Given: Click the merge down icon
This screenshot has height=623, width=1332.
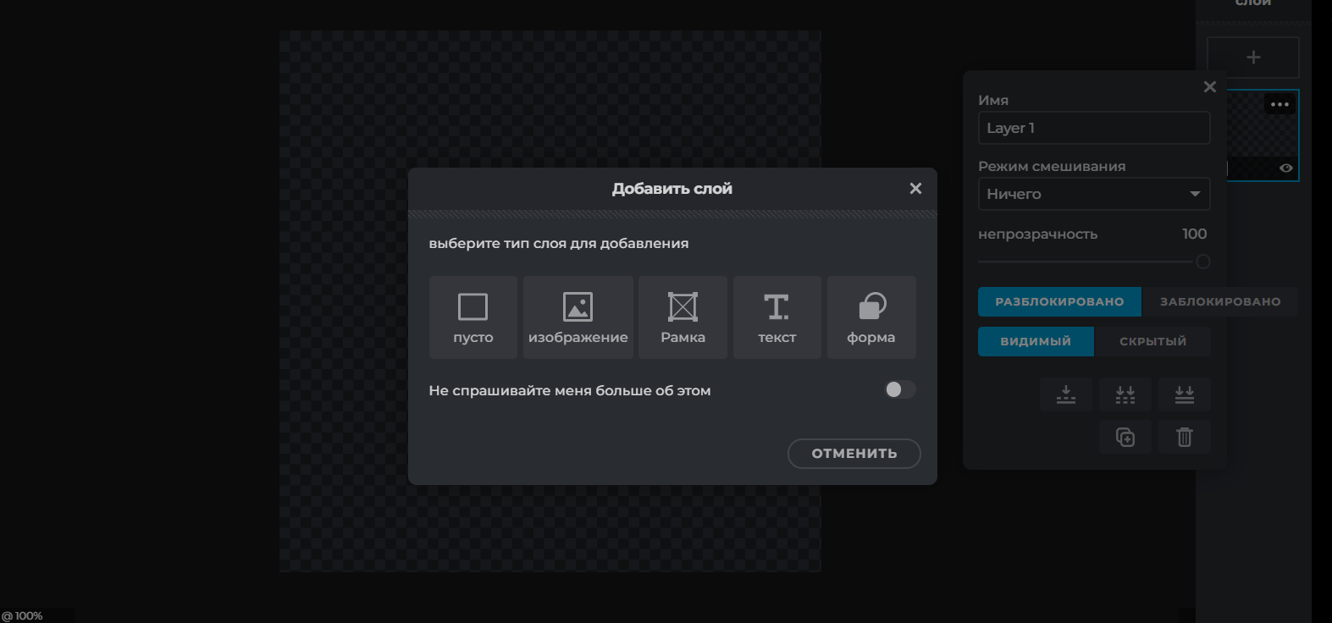Looking at the screenshot, I should pyautogui.click(x=1066, y=394).
